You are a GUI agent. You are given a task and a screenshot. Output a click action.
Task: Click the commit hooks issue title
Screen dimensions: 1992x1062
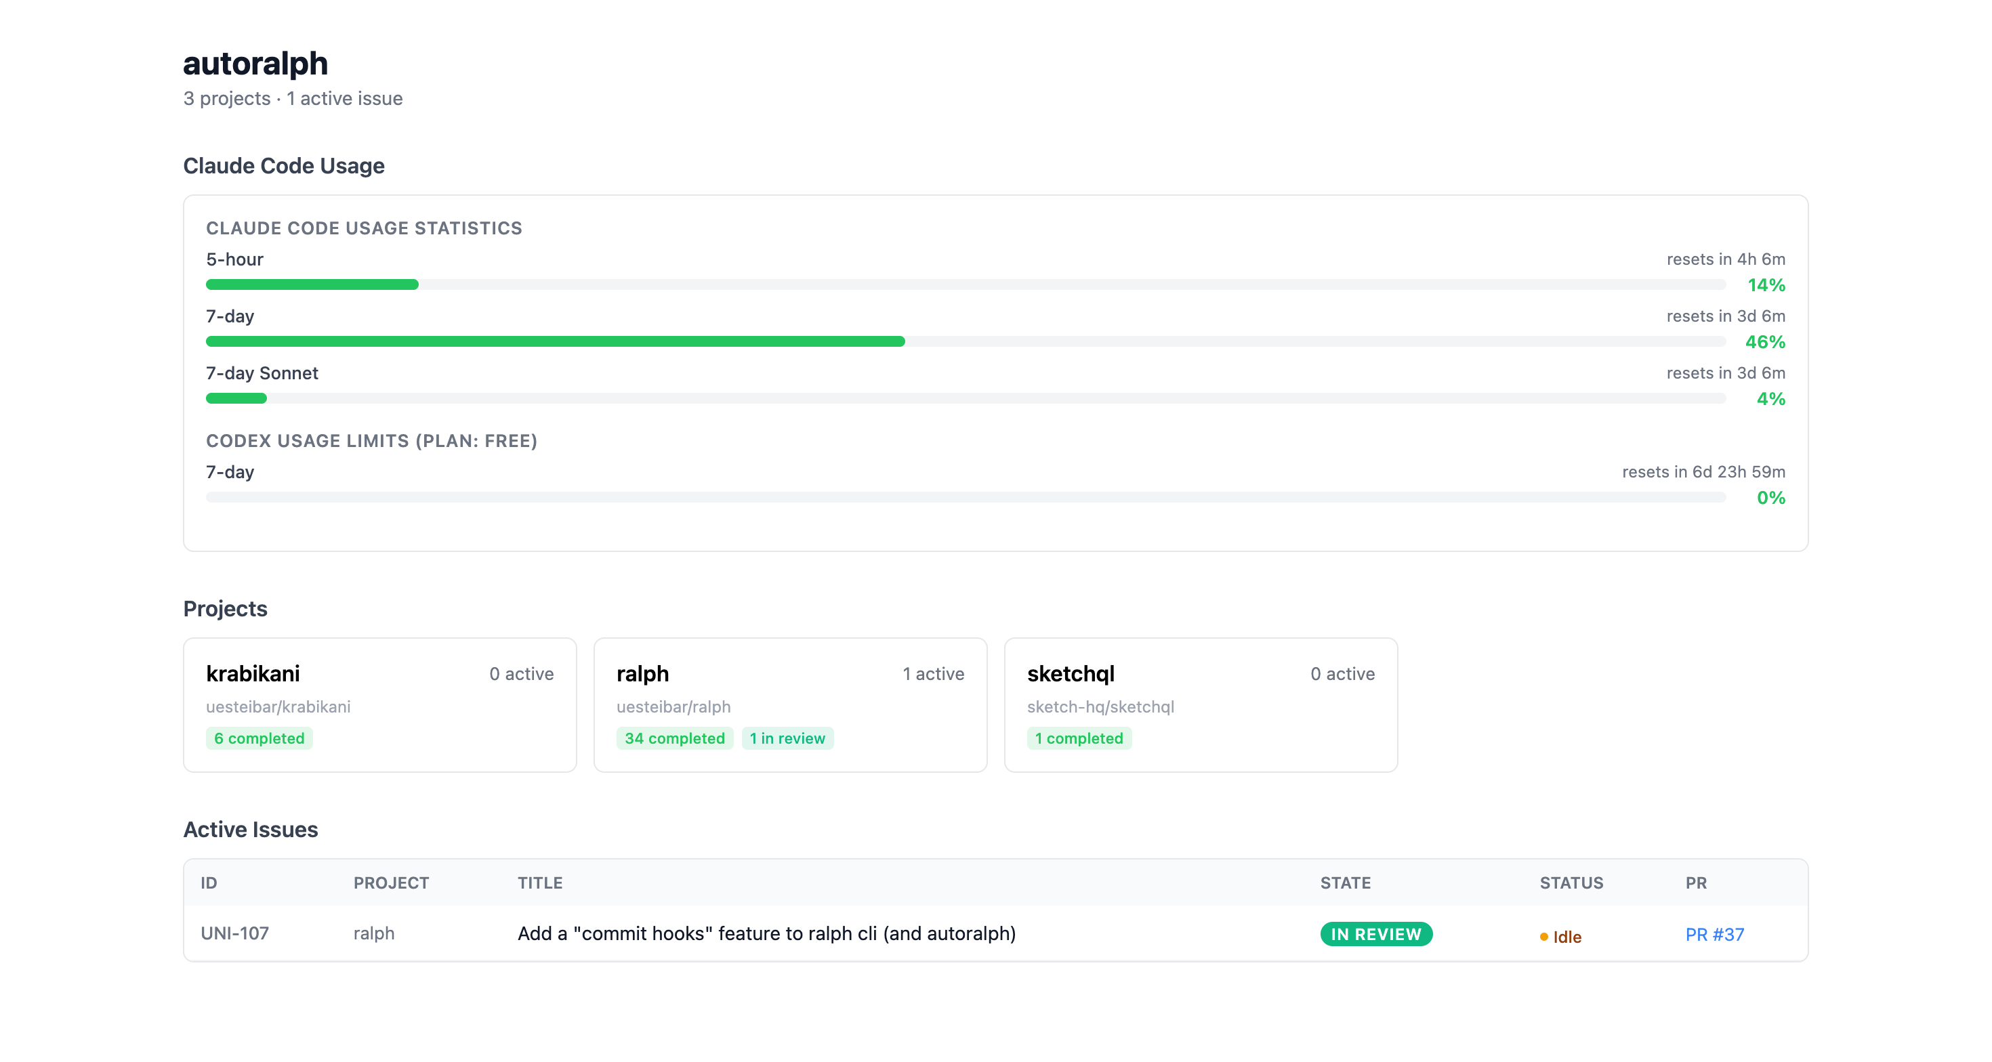pos(766,933)
